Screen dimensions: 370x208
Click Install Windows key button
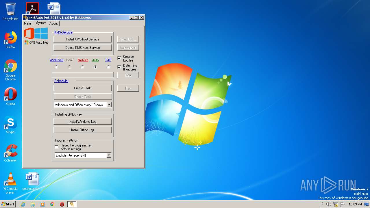(83, 122)
